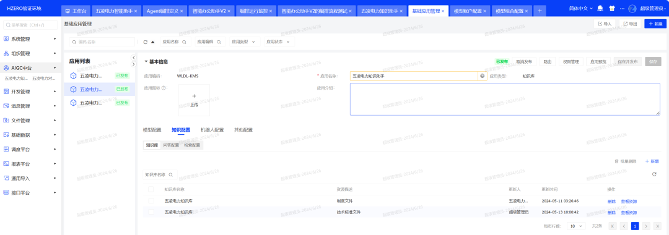Open 组织管理 in sidebar

[31, 54]
